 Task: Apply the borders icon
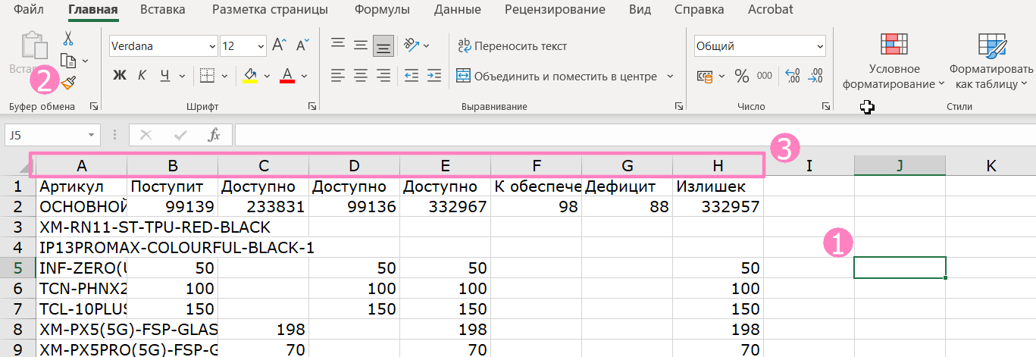pos(208,75)
